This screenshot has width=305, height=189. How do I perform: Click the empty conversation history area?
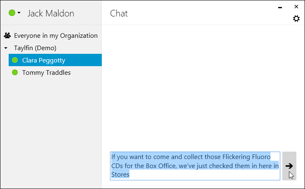click(x=203, y=87)
